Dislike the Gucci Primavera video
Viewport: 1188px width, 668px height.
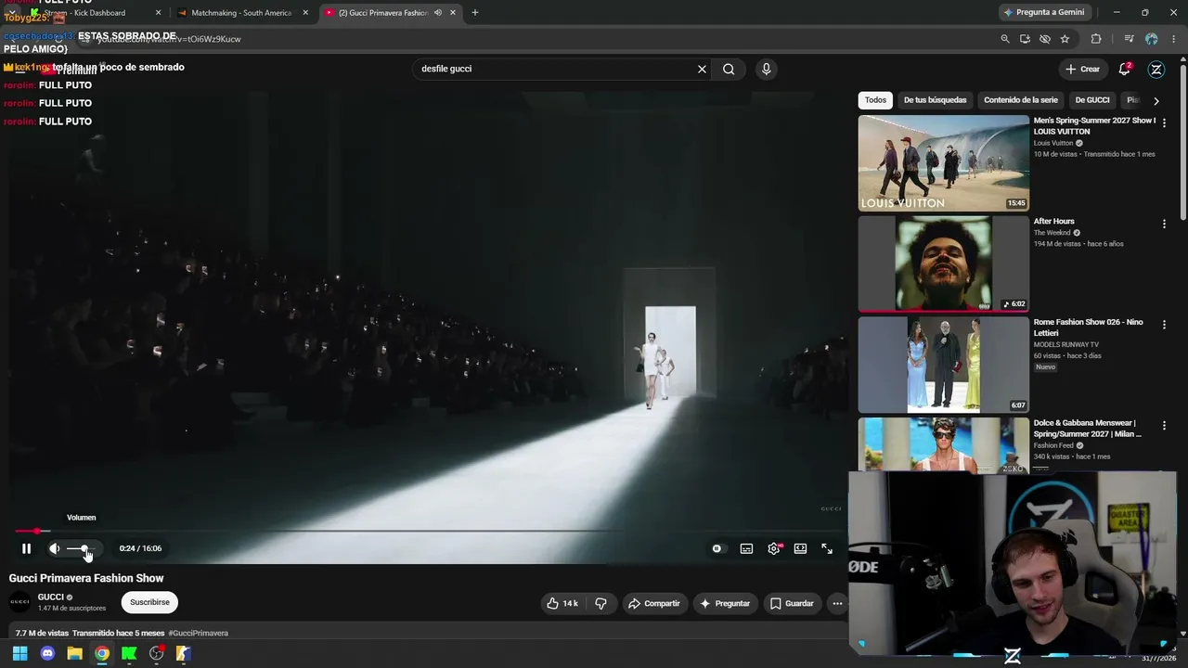(600, 603)
